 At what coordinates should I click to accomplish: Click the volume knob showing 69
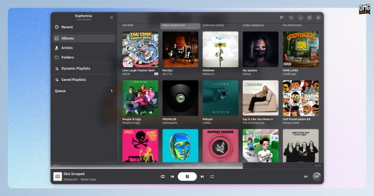pos(317,176)
